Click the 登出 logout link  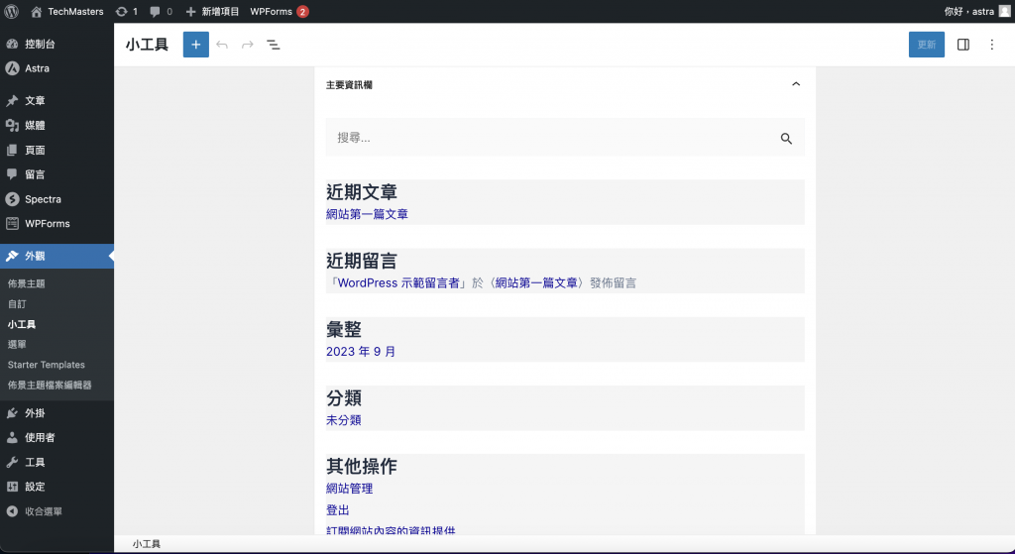tap(338, 510)
